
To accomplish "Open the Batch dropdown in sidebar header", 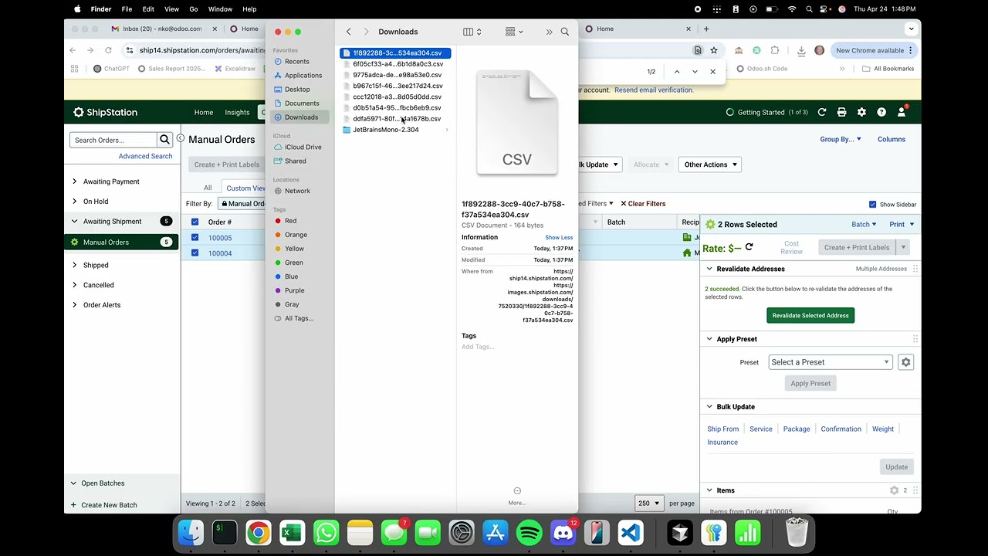I will 864,225.
